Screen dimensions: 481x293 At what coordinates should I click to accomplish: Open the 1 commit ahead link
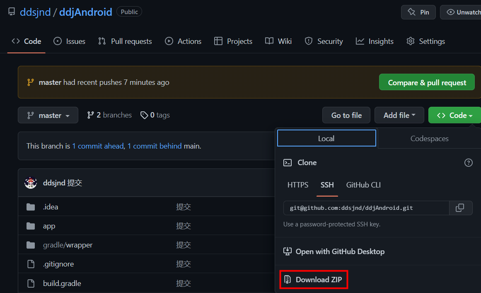98,146
